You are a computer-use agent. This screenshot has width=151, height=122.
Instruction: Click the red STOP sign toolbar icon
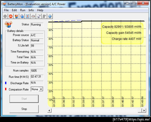click(11, 16)
